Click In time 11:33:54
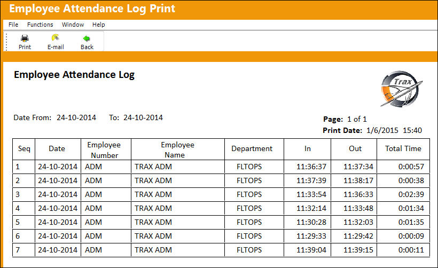The image size is (438, 268). pyautogui.click(x=311, y=194)
